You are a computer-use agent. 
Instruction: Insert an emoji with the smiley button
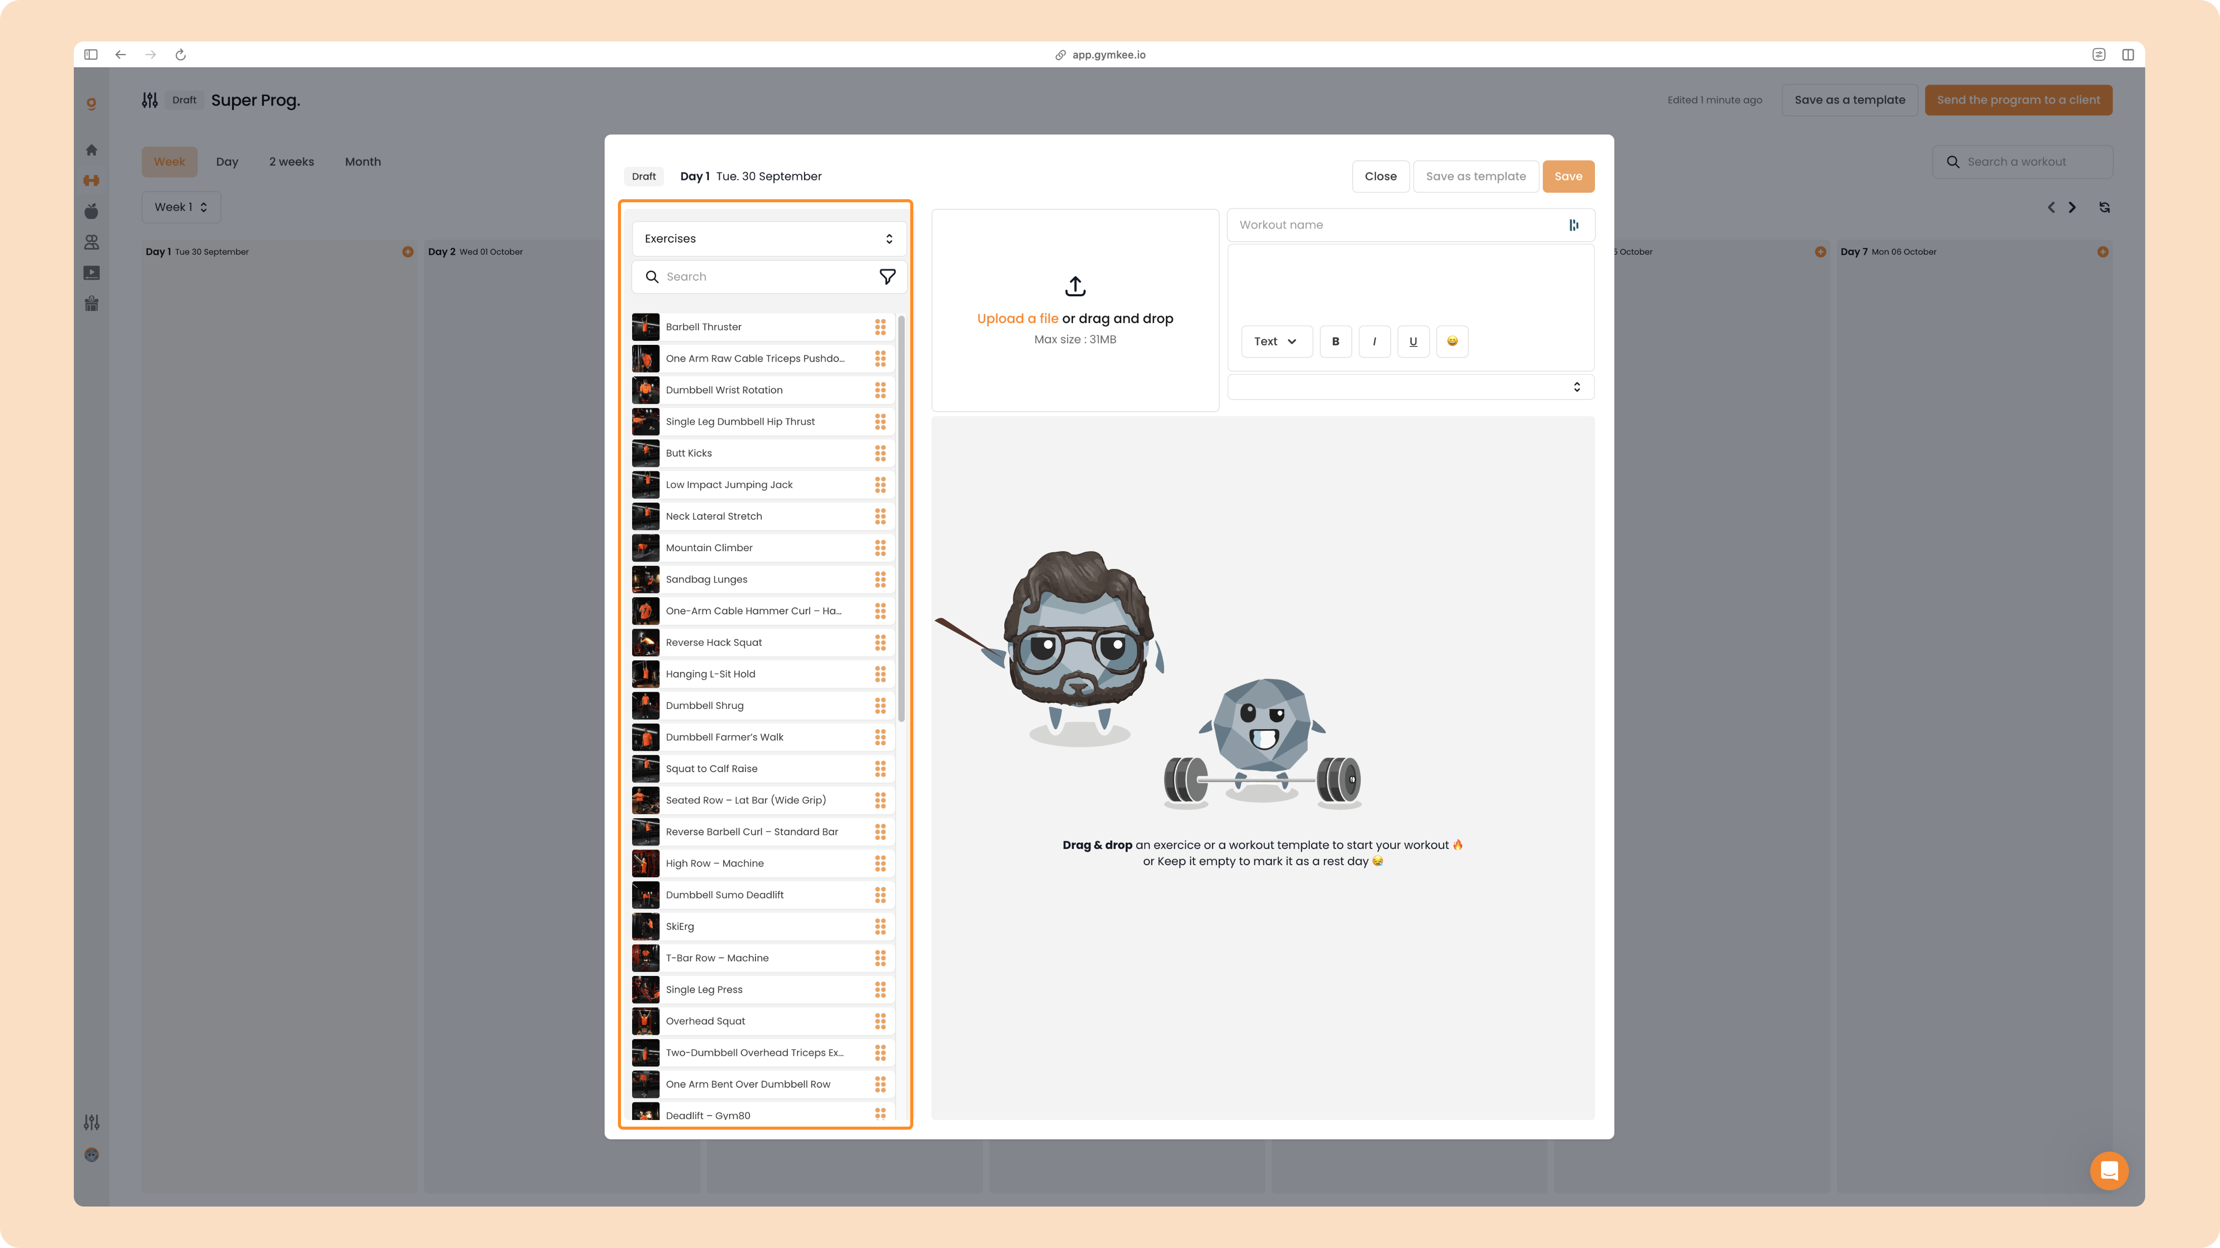[1452, 341]
